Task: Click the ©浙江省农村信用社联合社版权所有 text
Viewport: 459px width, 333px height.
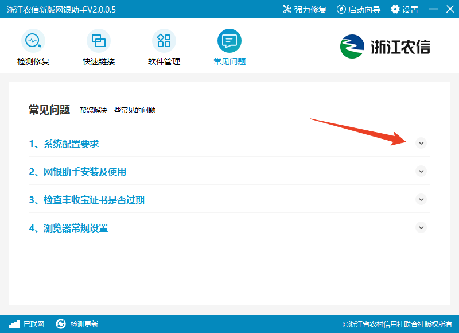Action: (x=397, y=324)
